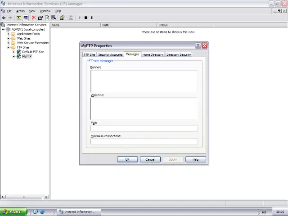Click the Internet Explorer quick launch icon

(42, 212)
